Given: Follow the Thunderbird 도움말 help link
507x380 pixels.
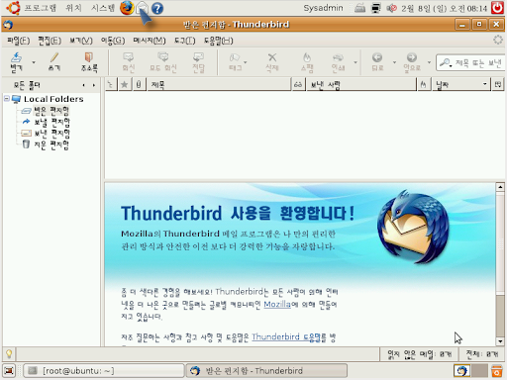Looking at the screenshot, I should click(286, 337).
